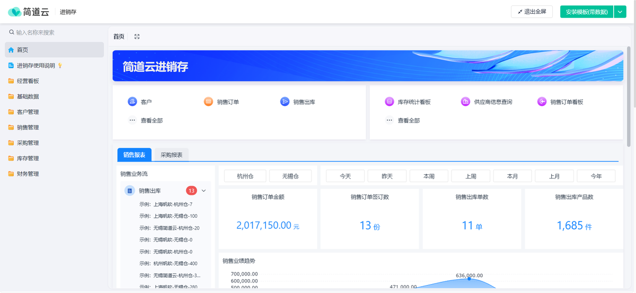Click the 销售出库 shortcut icon

coord(285,102)
